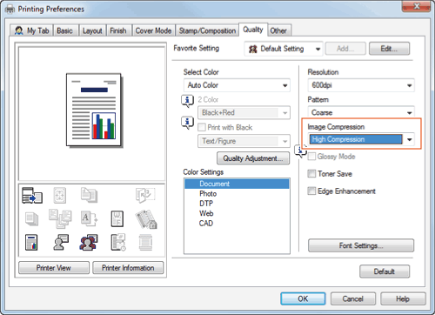The width and height of the screenshot is (435, 315).
Task: Click the document with clock icon
Action: pyautogui.click(x=118, y=242)
